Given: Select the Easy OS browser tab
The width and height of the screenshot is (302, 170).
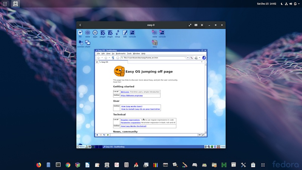Looking at the screenshot, I should point(113,62).
